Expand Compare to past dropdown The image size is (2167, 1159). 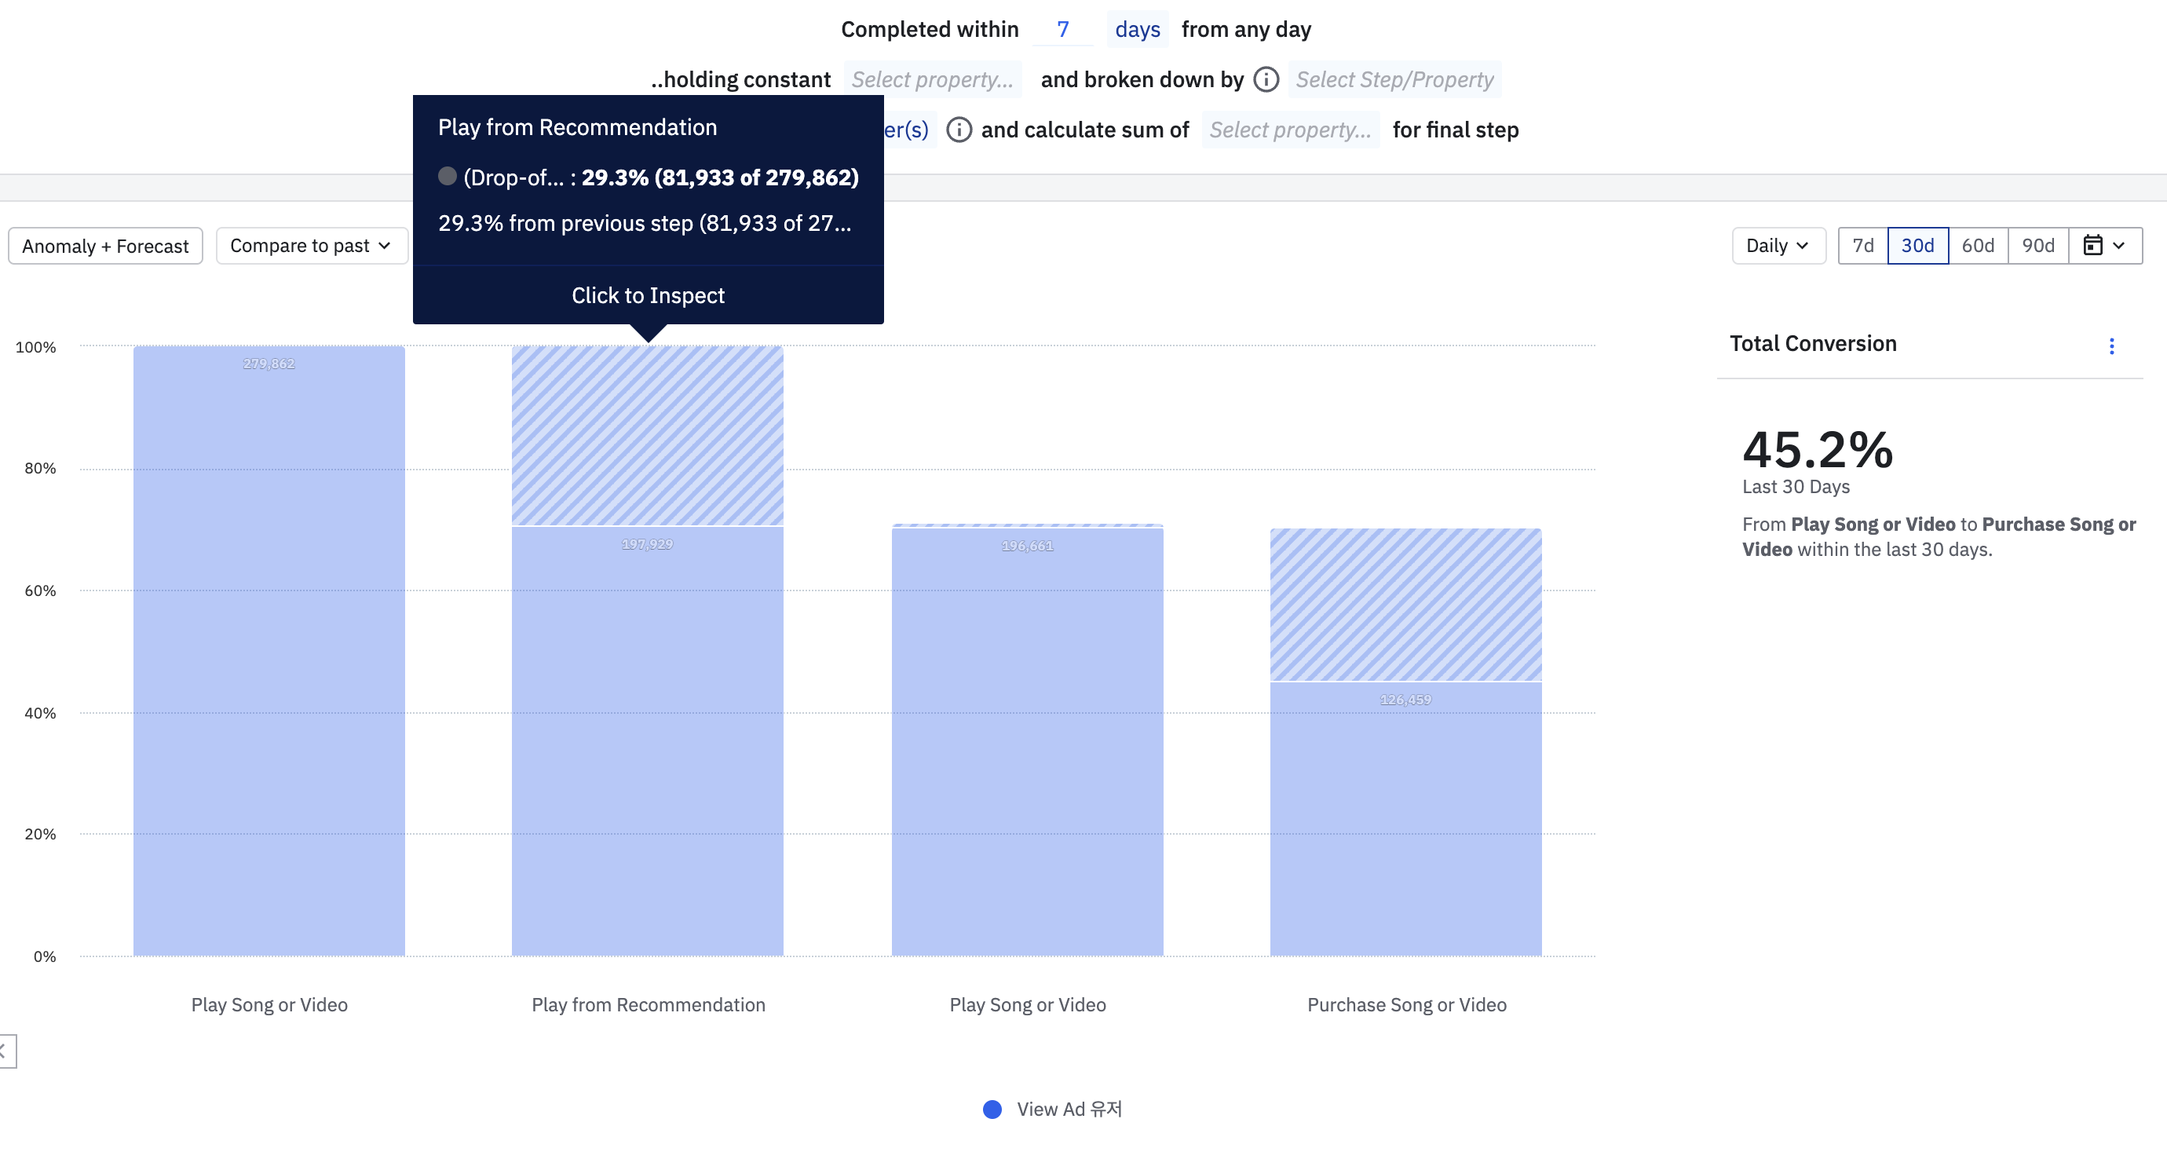pos(311,246)
